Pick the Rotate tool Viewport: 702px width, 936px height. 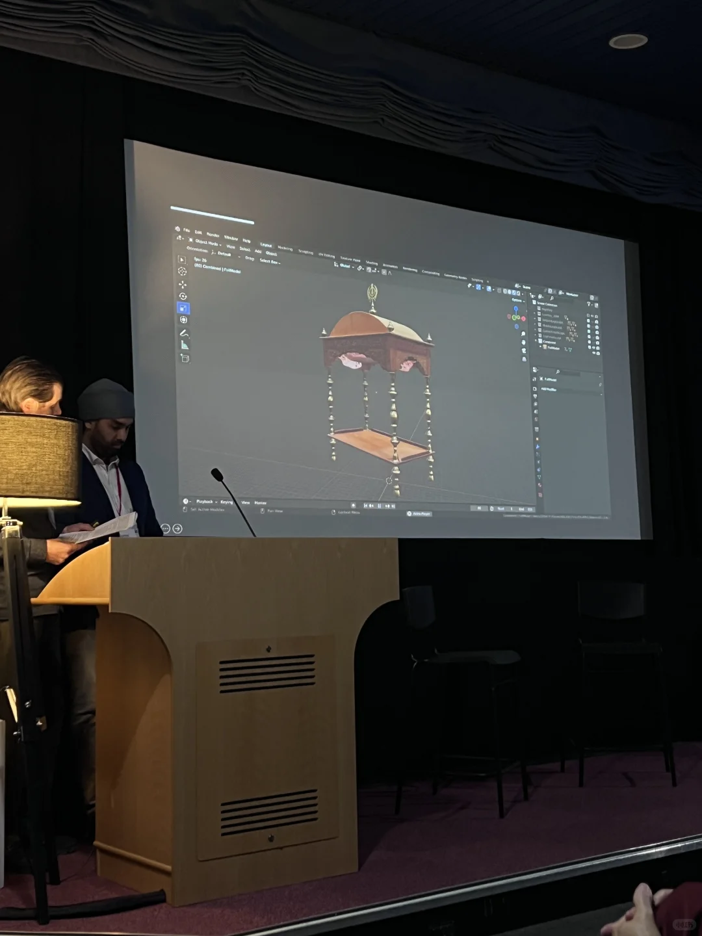click(183, 296)
